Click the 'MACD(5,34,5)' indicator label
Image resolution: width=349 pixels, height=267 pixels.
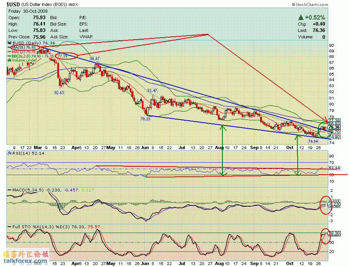click(x=28, y=190)
